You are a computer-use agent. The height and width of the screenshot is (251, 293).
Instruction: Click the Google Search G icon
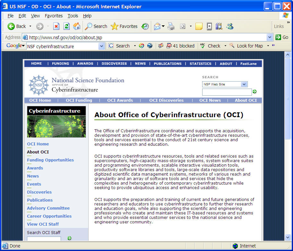click(111, 46)
